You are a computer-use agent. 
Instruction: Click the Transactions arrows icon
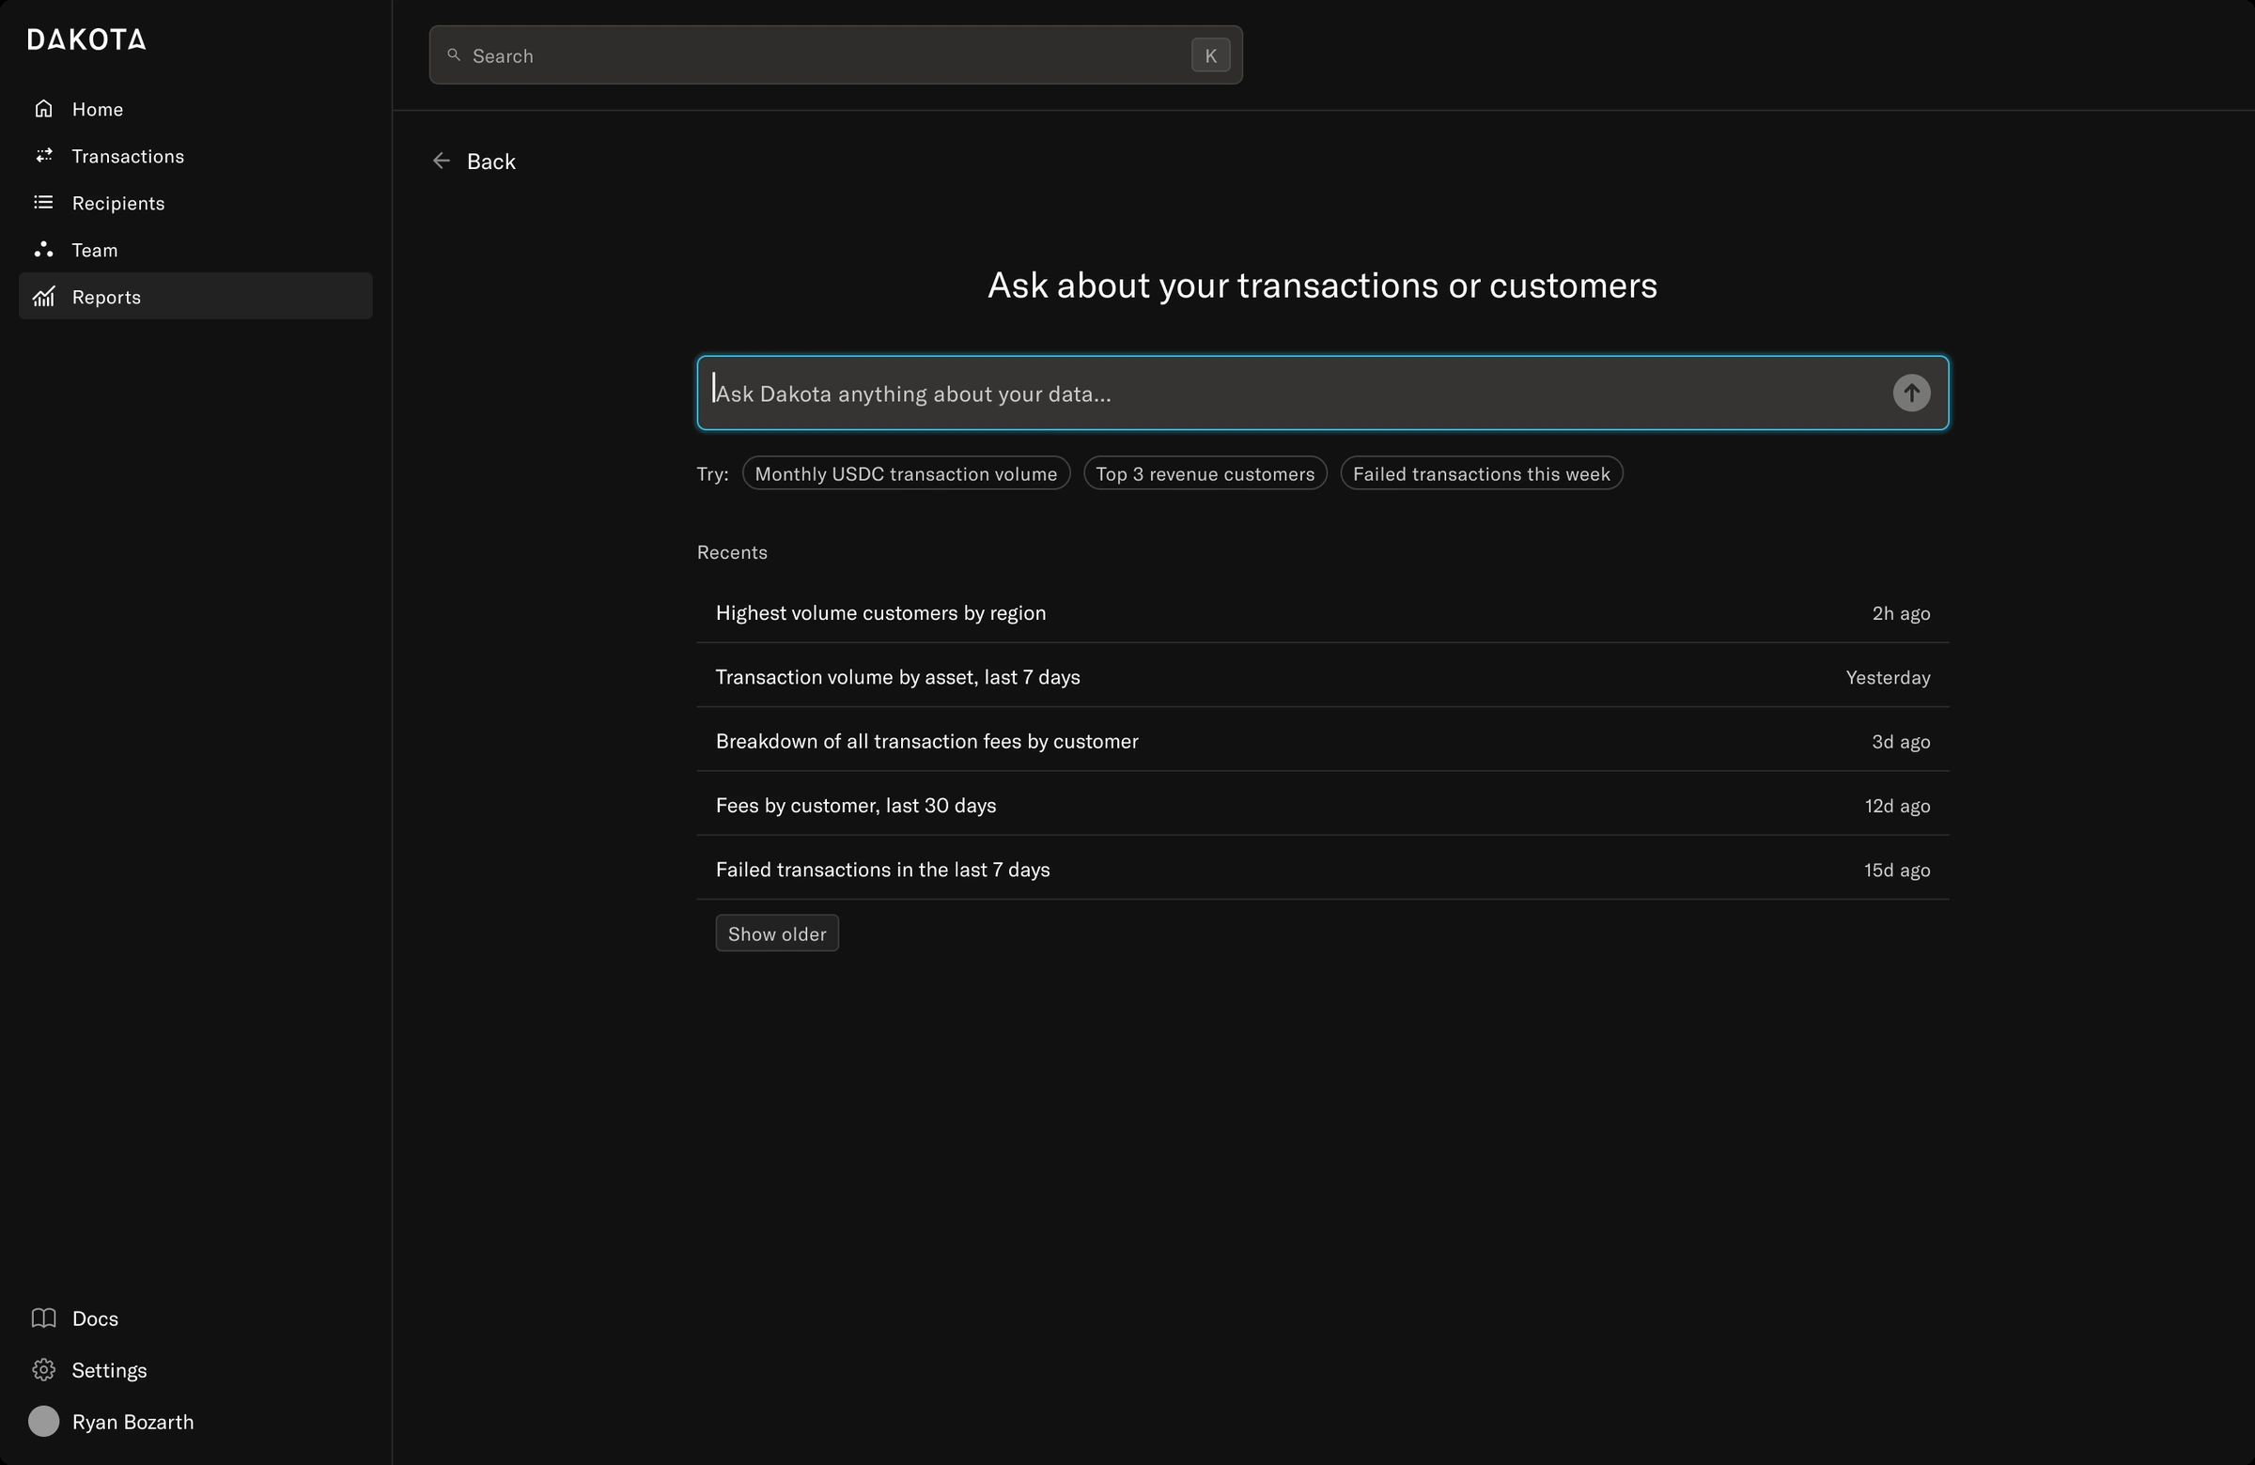pyautogui.click(x=43, y=155)
